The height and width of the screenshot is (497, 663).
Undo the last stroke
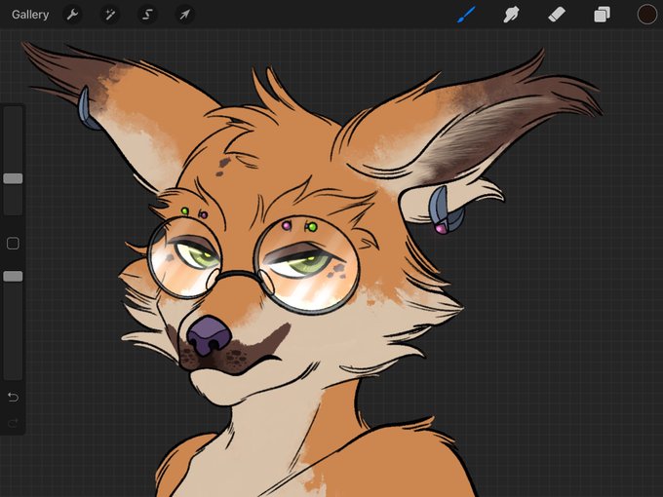click(13, 398)
